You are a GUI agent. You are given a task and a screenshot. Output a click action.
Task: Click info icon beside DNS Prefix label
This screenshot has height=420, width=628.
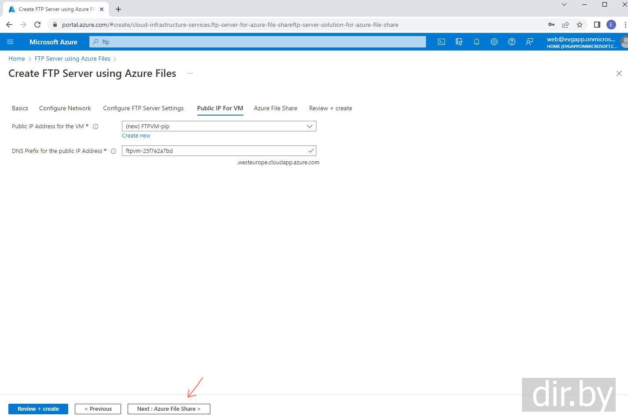click(114, 151)
